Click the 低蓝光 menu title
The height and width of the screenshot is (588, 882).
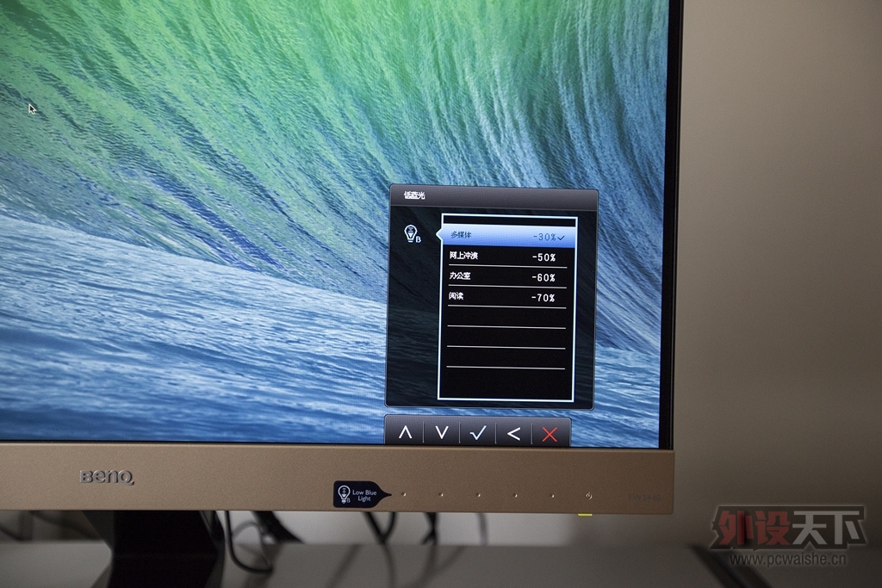pos(414,195)
